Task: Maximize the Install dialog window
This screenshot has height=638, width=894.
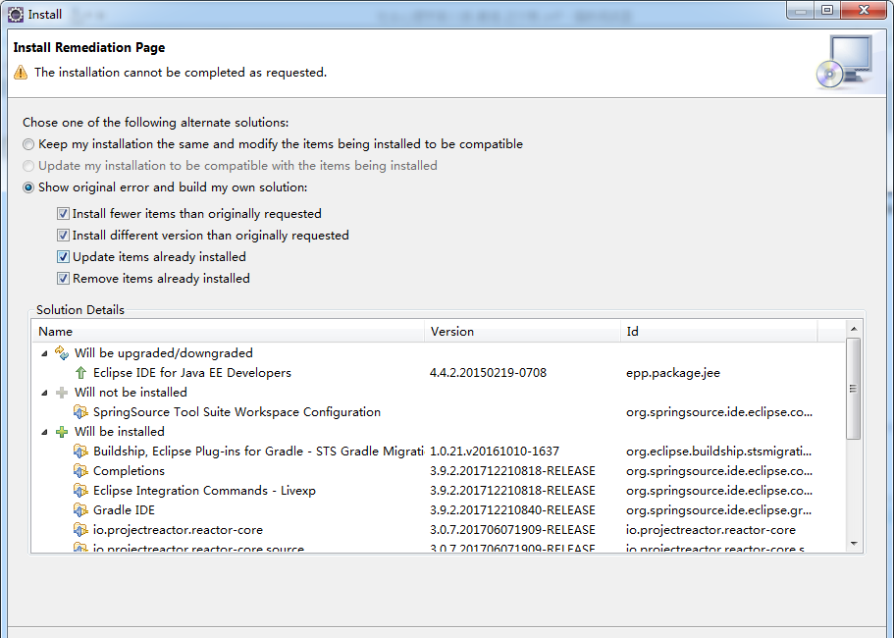Action: [827, 11]
